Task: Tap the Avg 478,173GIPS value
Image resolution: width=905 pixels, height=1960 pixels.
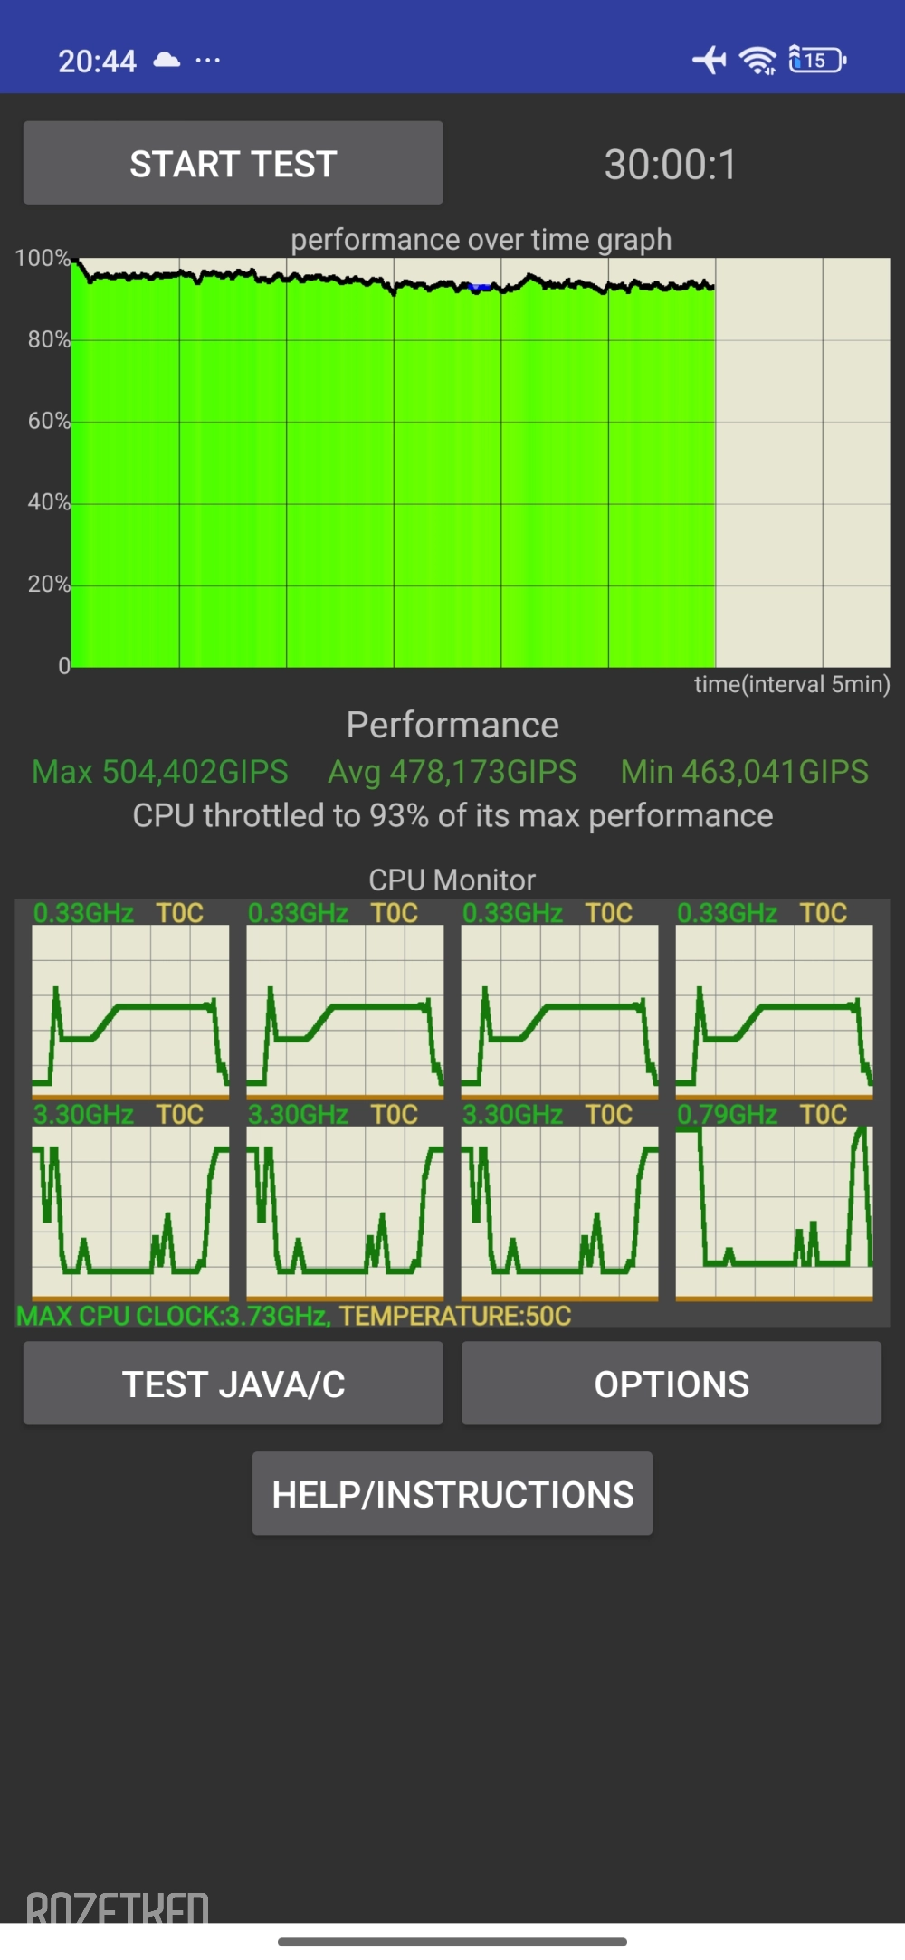Action: (x=452, y=772)
